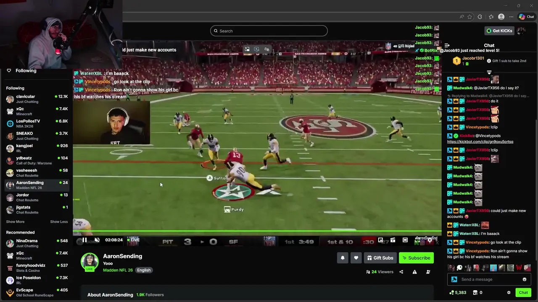538x302 pixels.
Task: Open chat settings gear icon
Action: pyautogui.click(x=509, y=293)
